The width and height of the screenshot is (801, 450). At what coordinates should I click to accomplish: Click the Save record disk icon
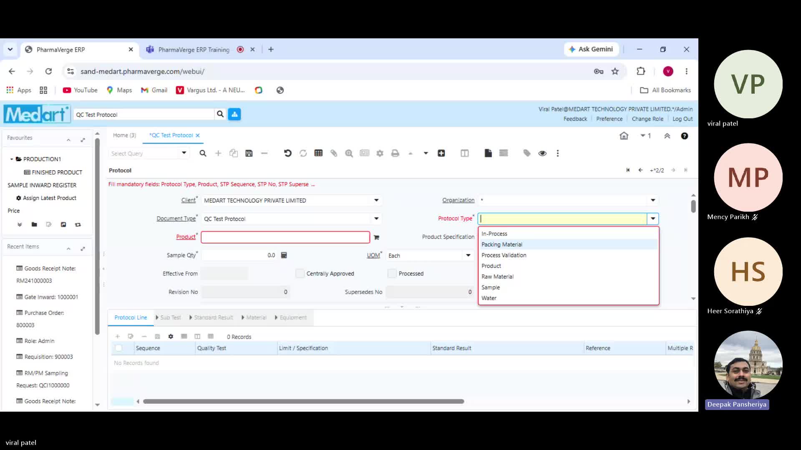[x=249, y=153]
